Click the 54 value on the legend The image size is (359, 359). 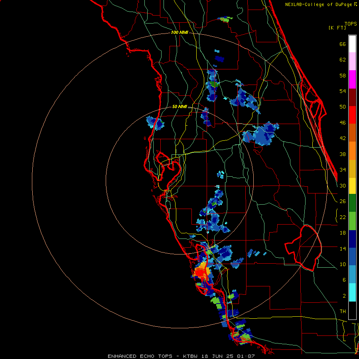point(343,91)
